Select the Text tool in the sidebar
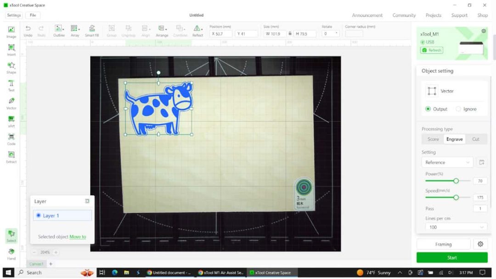The width and height of the screenshot is (496, 279). tap(11, 85)
